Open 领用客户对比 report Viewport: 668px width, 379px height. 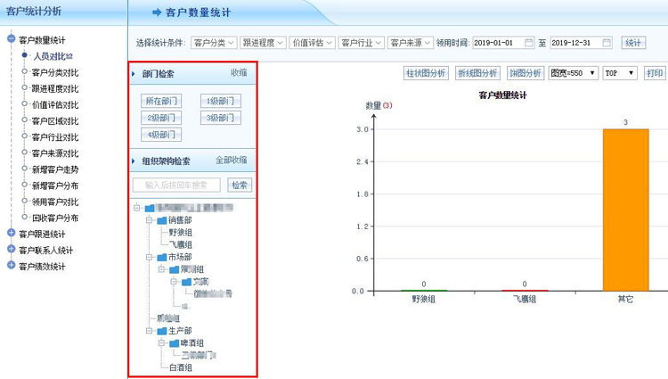(55, 202)
